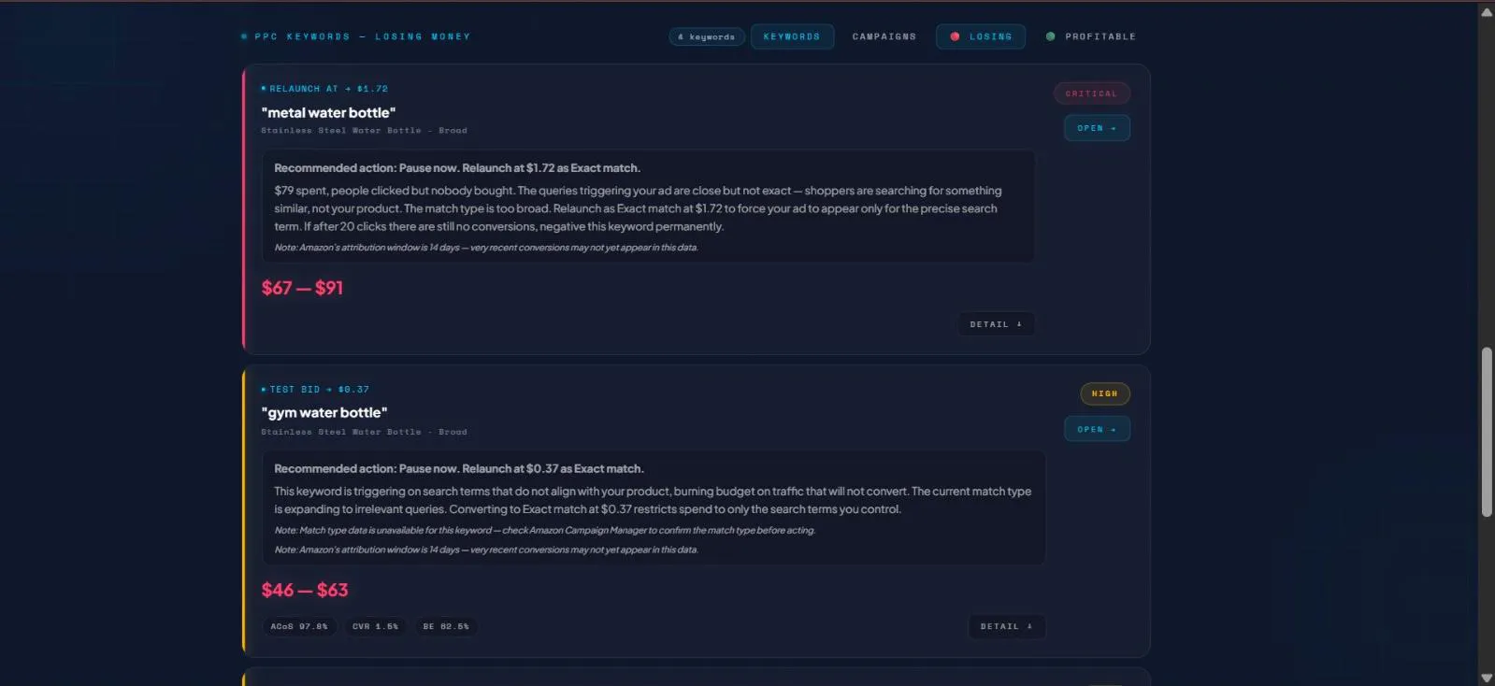
Task: Click "Pause now. Relaunch at $1.72" recommendation
Action: click(x=457, y=168)
